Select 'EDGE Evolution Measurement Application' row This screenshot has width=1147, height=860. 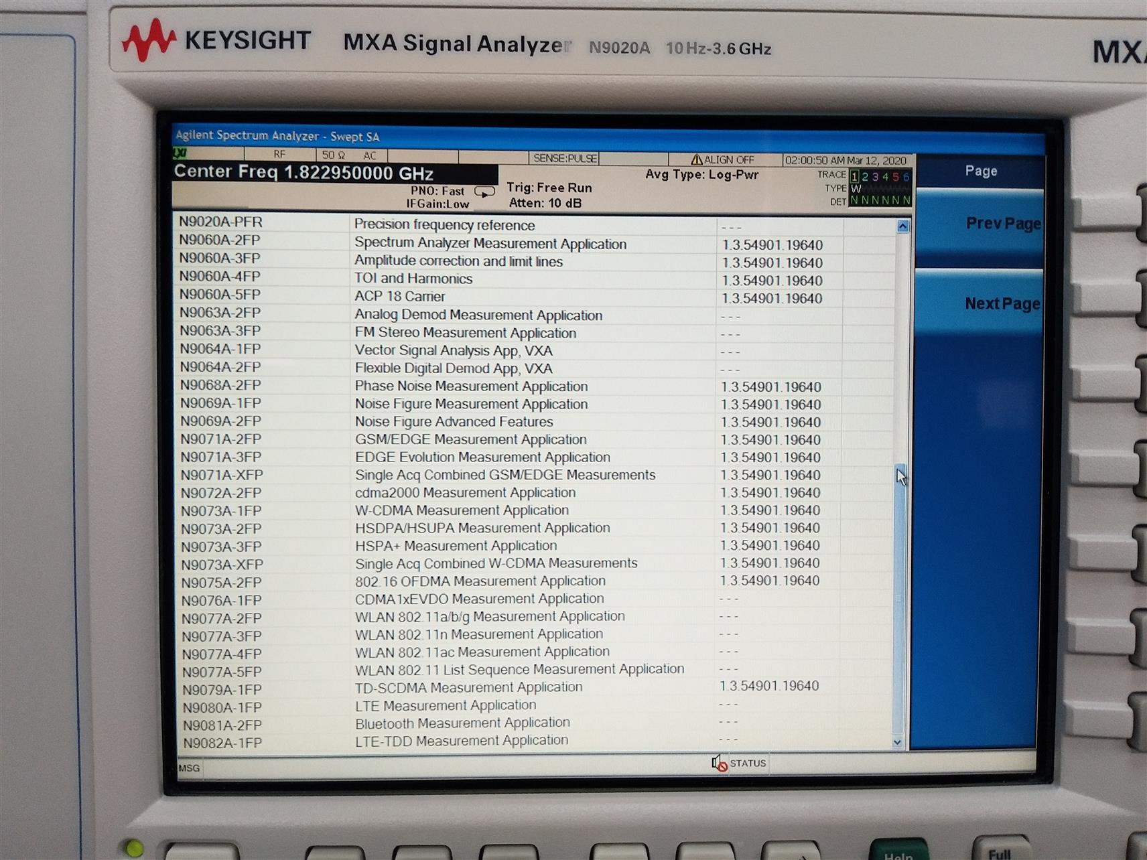point(534,457)
